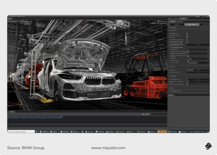The width and height of the screenshot is (217, 155).
Task: Toggle Enable Sampled Direct Lighting checkbox
Action: pos(187,40)
